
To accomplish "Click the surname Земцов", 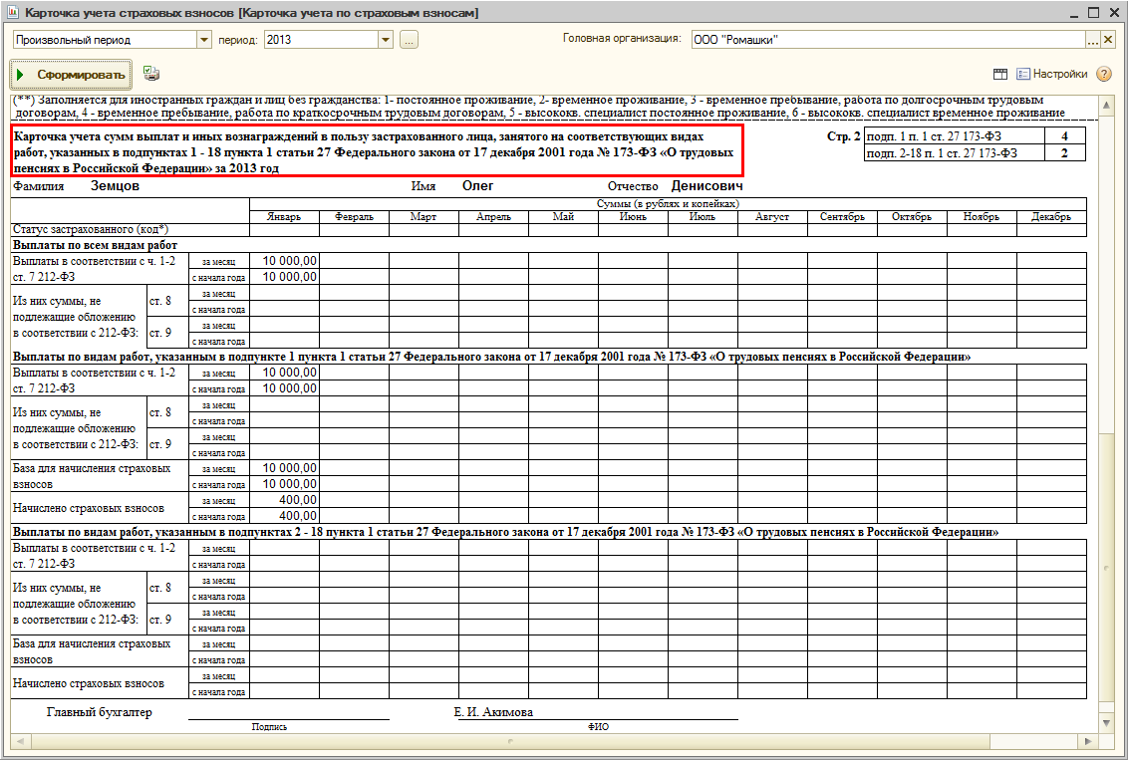I will pos(116,186).
